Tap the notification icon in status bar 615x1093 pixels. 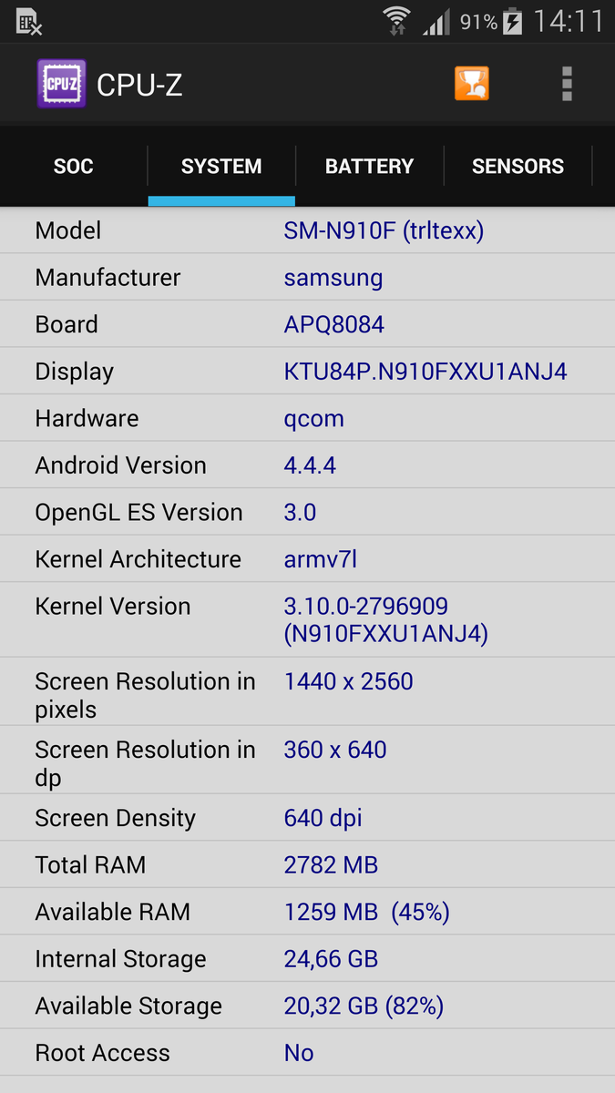click(29, 22)
